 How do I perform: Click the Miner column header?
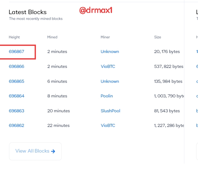pos(105,37)
